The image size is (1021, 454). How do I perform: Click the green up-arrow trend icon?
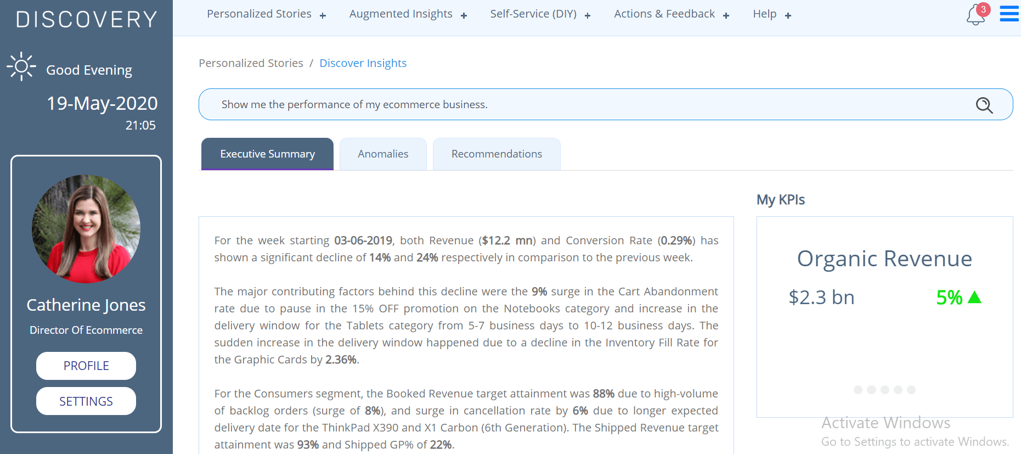pos(974,297)
